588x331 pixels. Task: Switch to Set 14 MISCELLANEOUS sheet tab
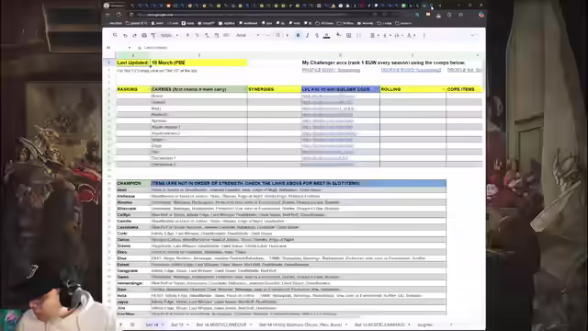tap(221, 325)
